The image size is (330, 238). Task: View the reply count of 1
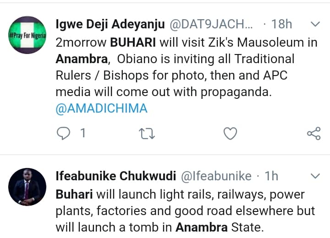click(83, 134)
